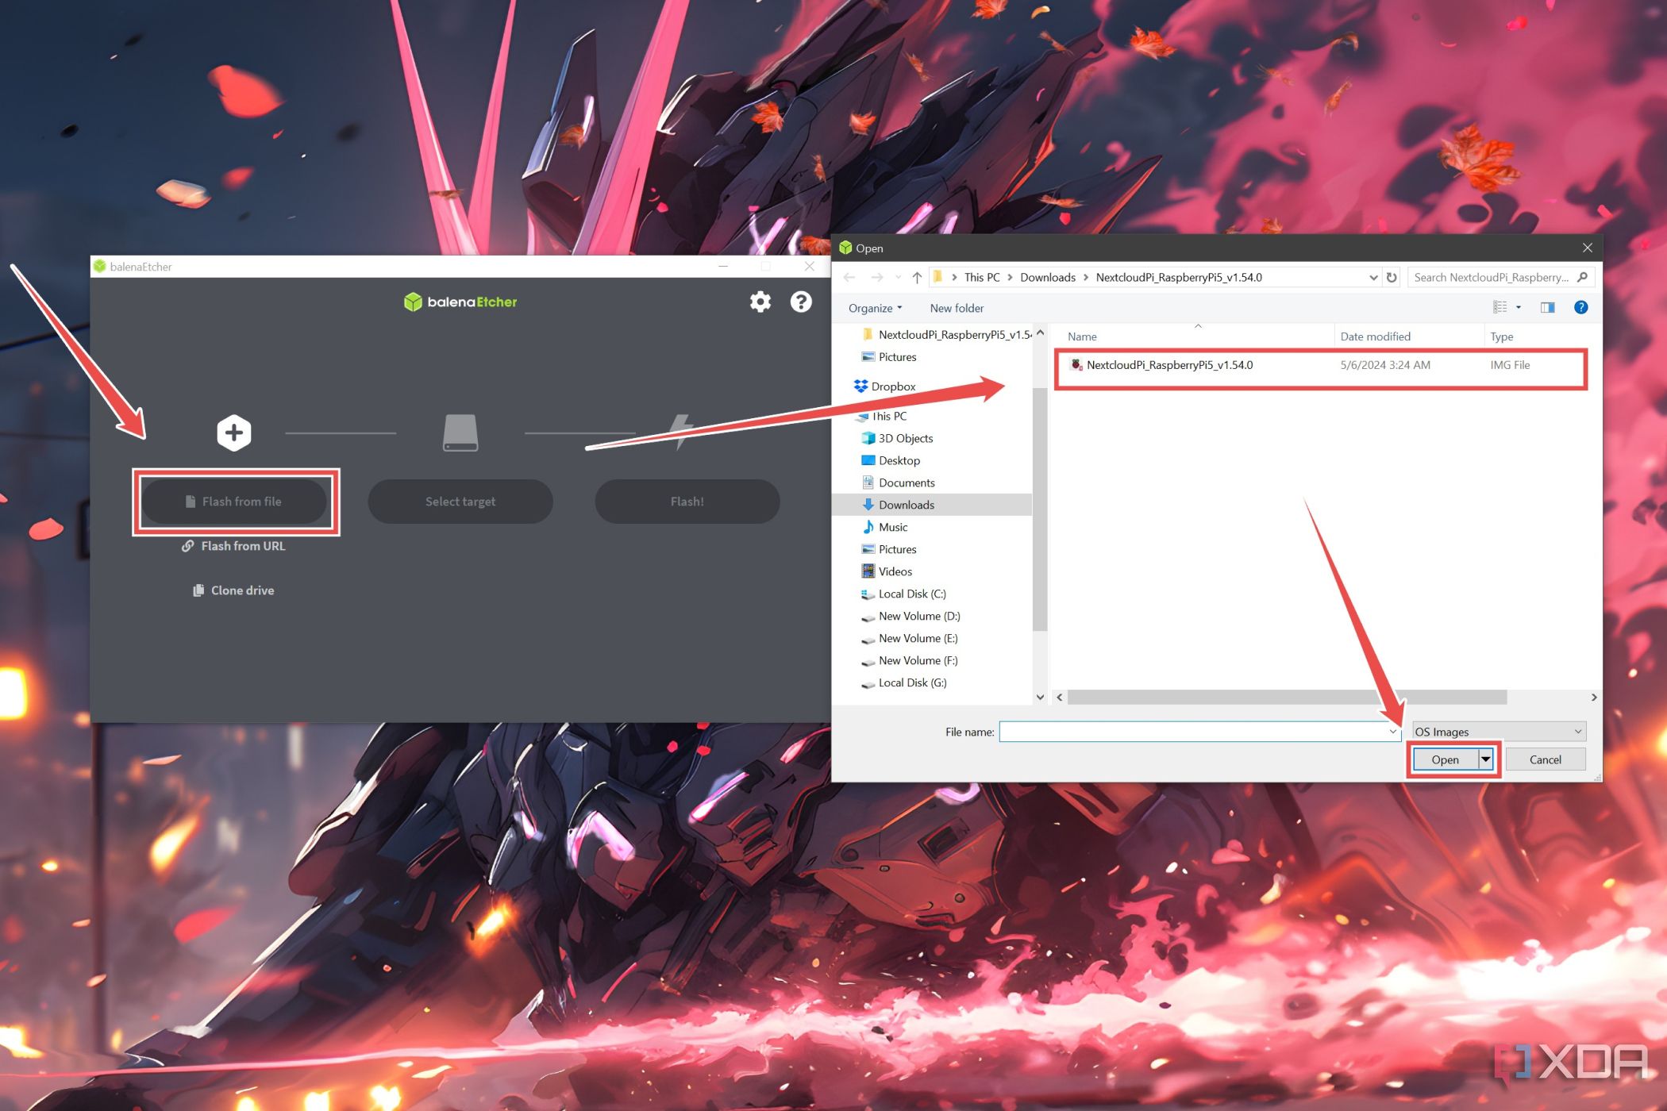Select Dropbox in navigation pane

[x=885, y=386]
